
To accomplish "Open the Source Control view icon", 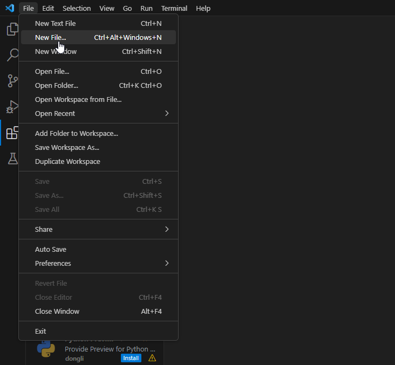I will (12, 81).
